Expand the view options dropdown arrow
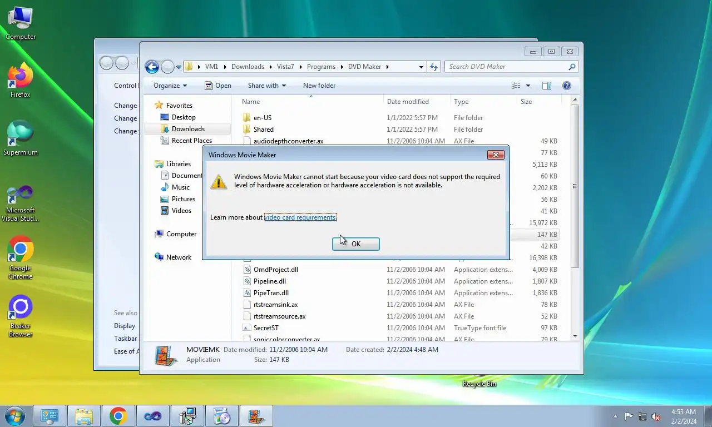 pos(528,86)
